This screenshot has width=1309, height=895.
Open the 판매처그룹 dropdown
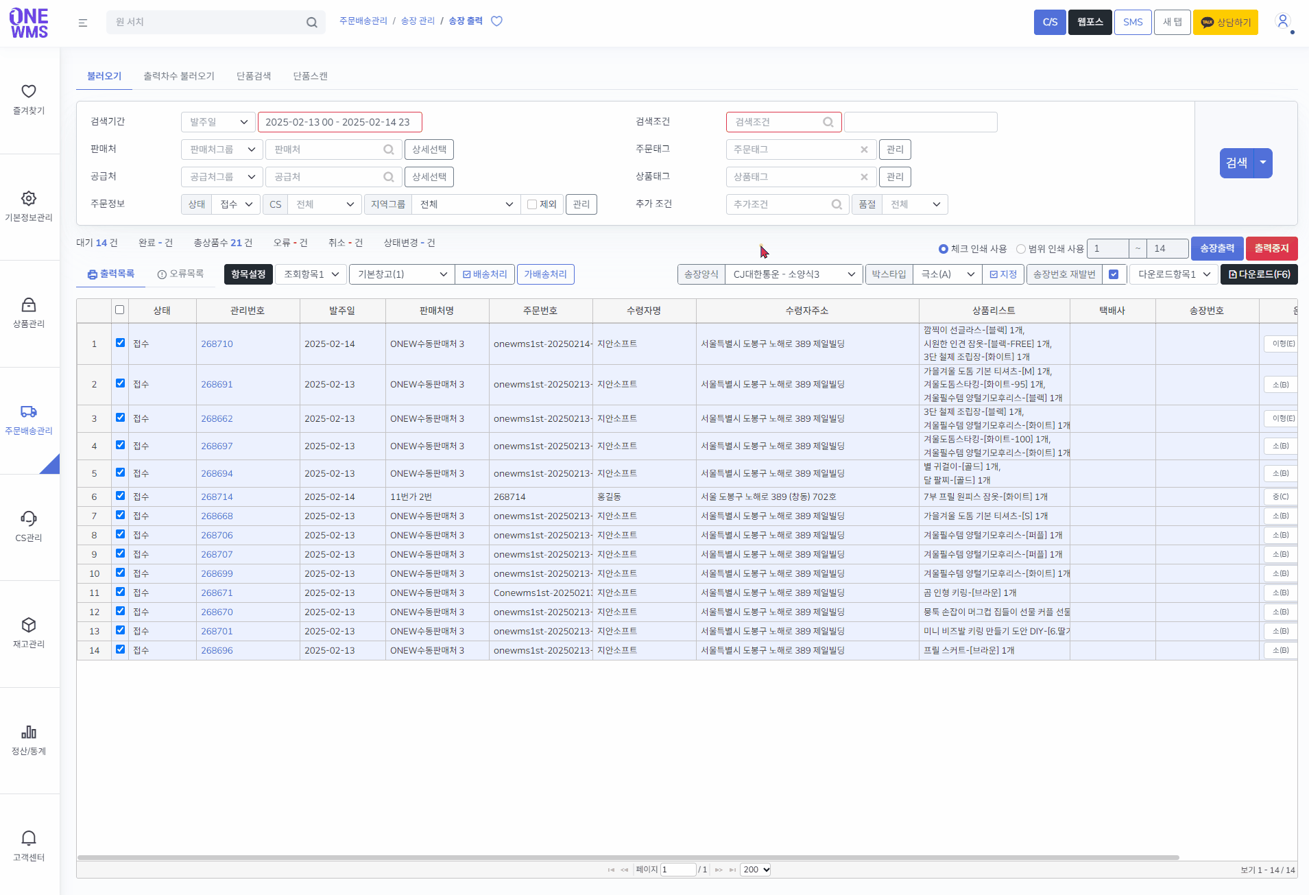point(222,150)
